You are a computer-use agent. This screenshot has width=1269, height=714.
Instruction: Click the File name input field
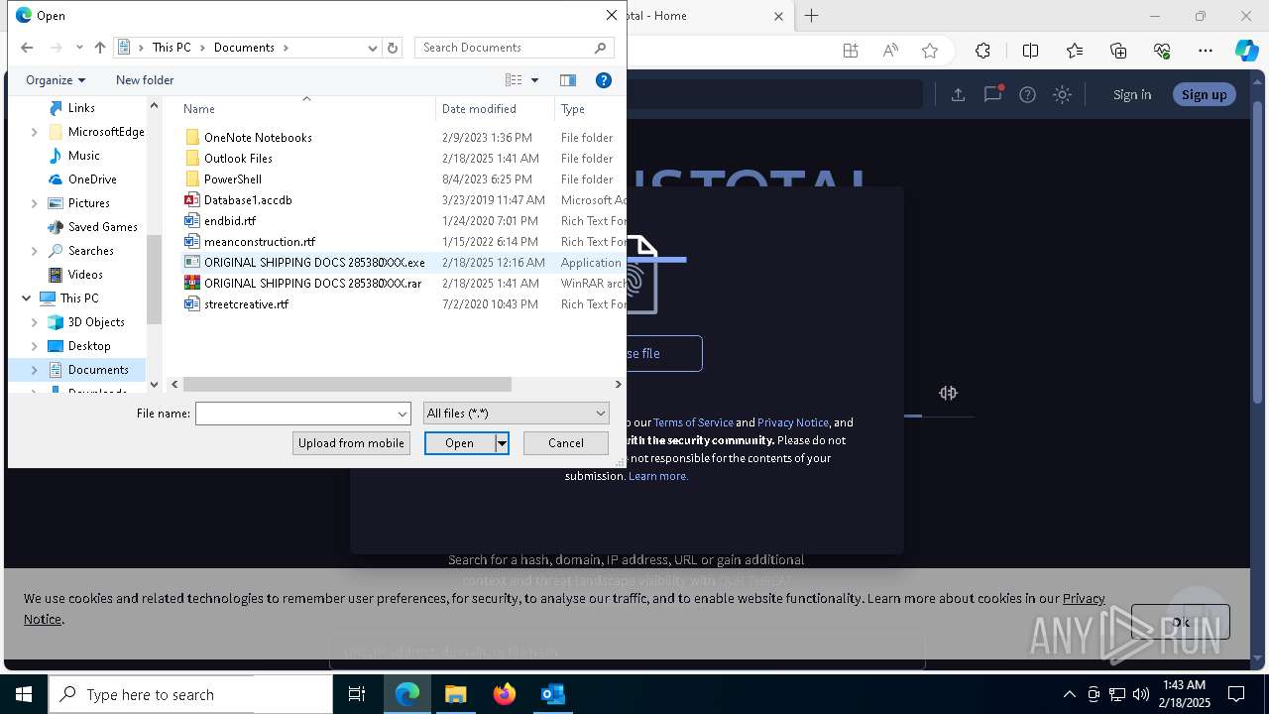(x=295, y=414)
